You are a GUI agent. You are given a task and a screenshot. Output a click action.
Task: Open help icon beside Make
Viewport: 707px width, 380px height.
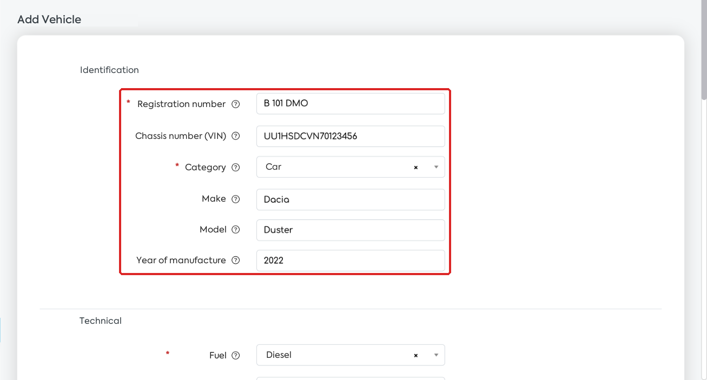236,199
